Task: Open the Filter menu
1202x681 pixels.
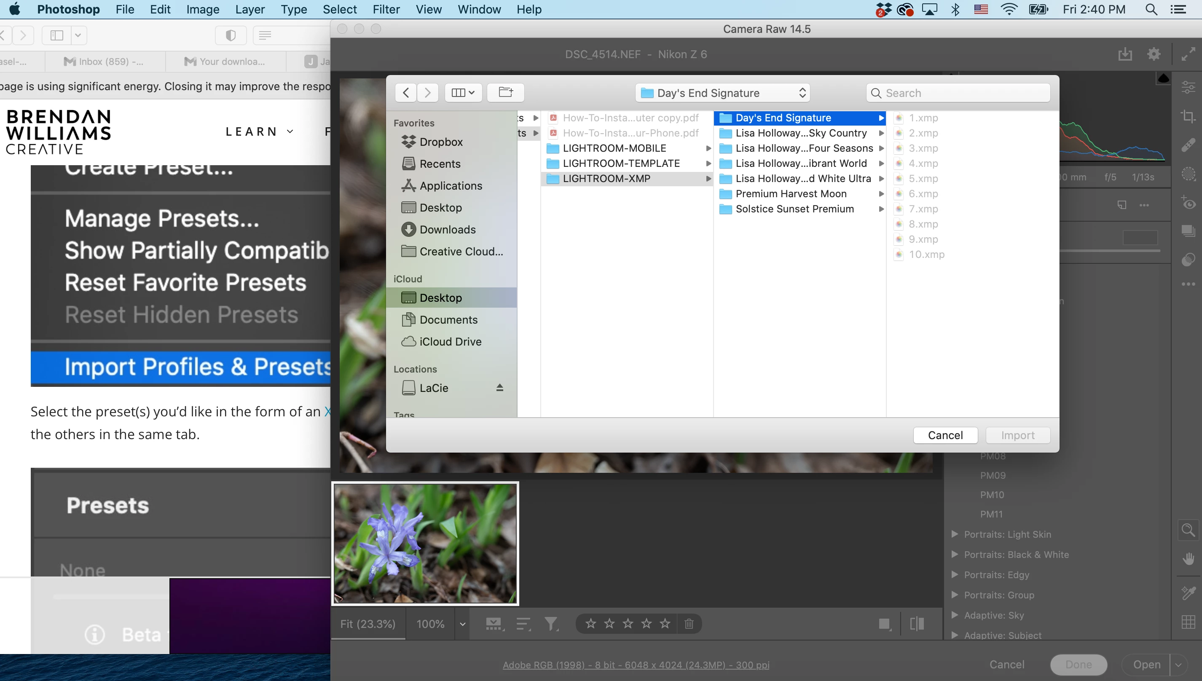Action: pos(386,9)
